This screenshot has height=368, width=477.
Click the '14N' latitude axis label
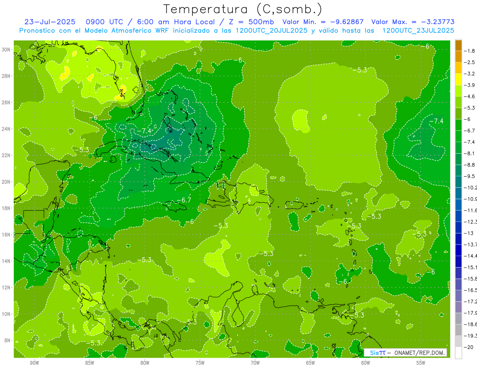[x=7, y=261]
